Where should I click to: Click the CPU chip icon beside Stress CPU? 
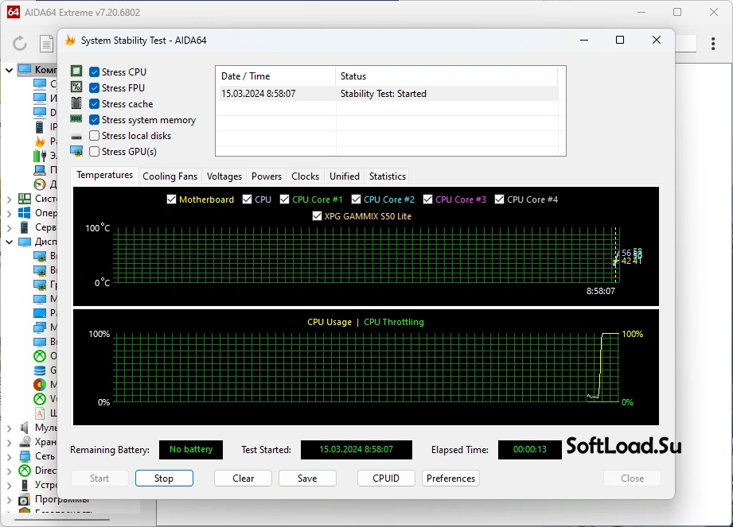tap(76, 71)
